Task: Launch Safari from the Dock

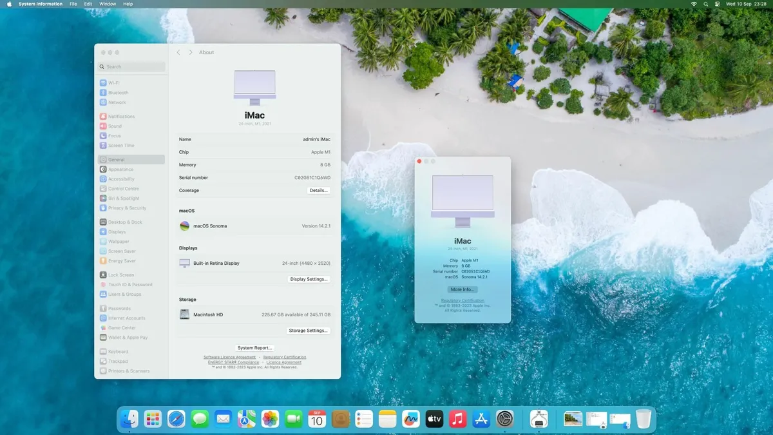Action: point(177,419)
